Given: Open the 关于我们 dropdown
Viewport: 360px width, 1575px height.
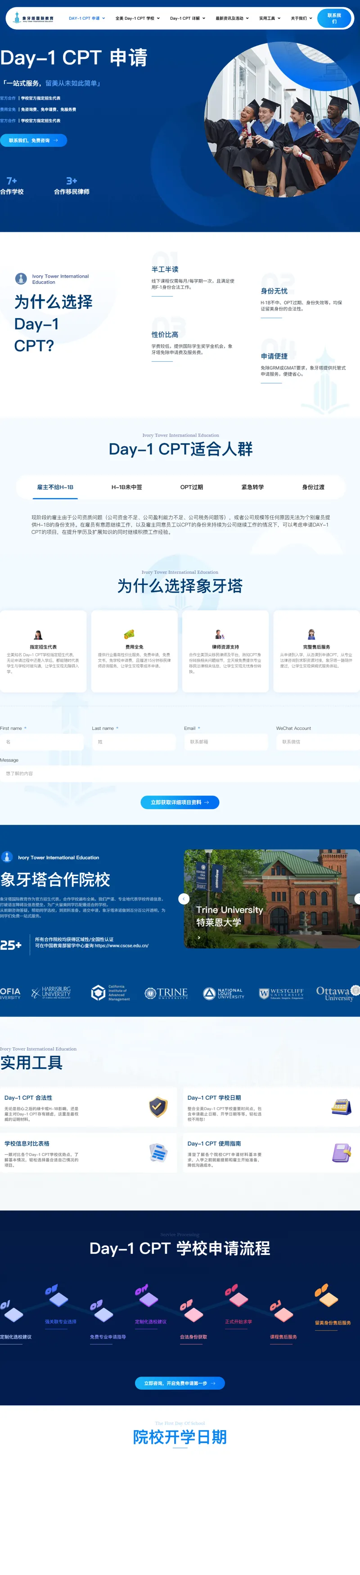Looking at the screenshot, I should coord(301,18).
